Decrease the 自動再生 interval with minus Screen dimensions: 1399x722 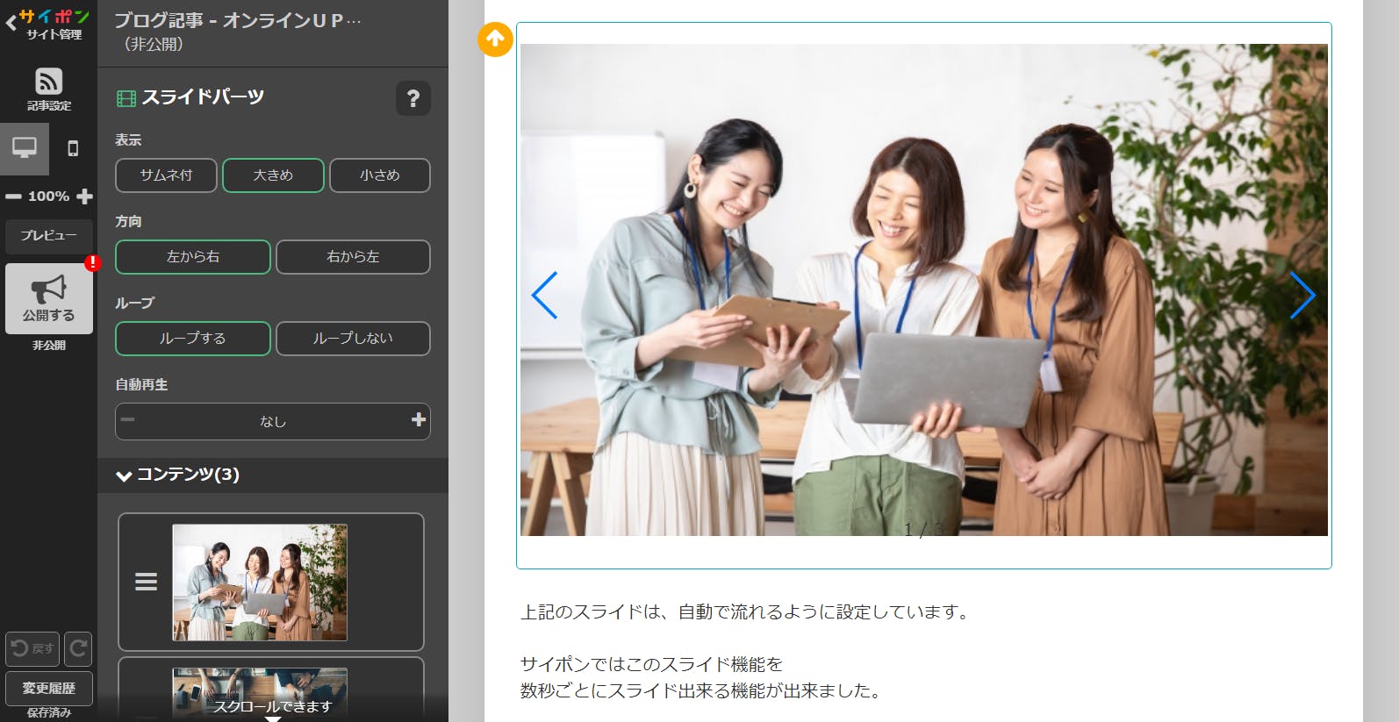click(128, 420)
